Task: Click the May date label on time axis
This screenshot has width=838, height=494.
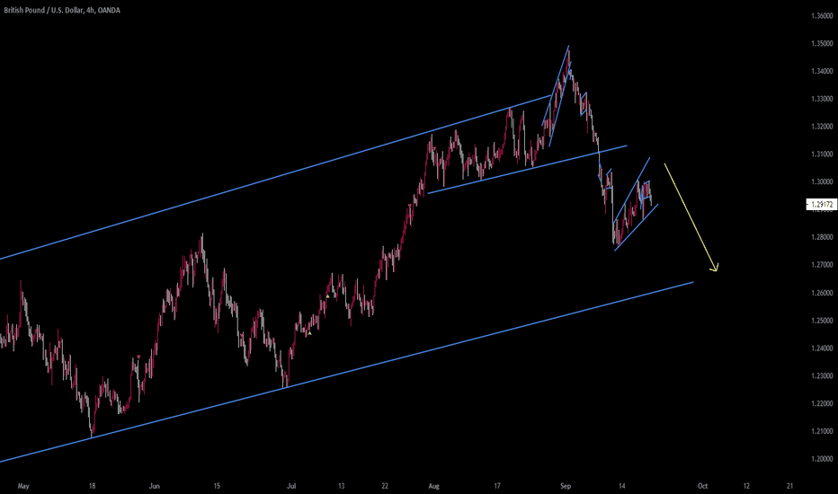Action: [x=23, y=486]
